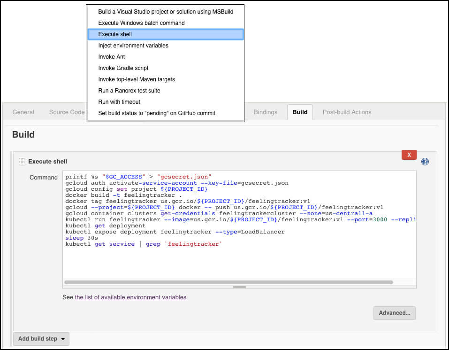The height and width of the screenshot is (350, 449).
Task: Choose Run a Ranorex test suite
Action: click(166, 91)
